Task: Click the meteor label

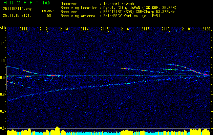Action: [x=48, y=10]
